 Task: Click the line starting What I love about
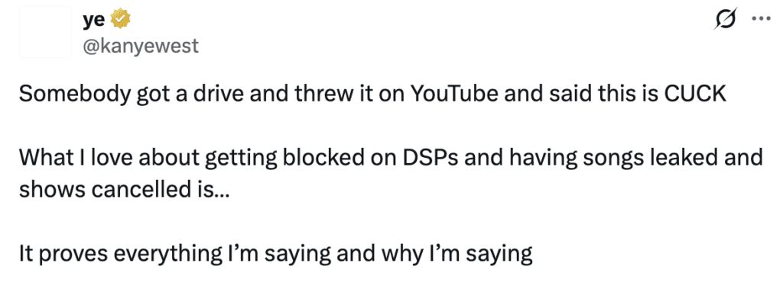391,159
